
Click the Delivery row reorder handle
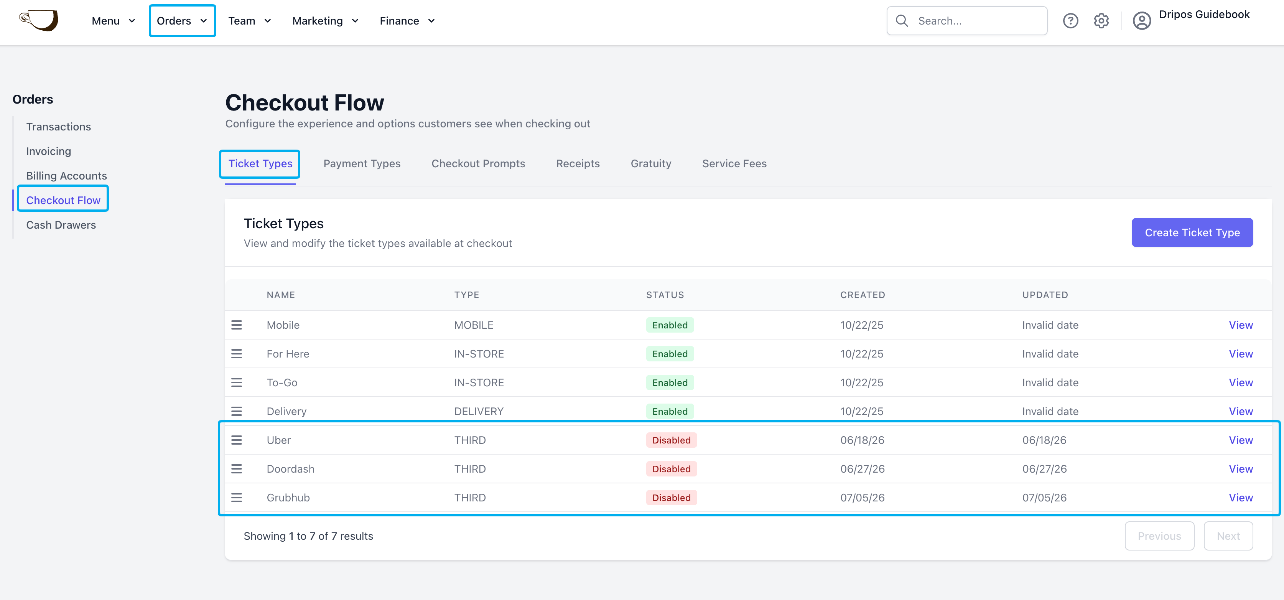237,412
